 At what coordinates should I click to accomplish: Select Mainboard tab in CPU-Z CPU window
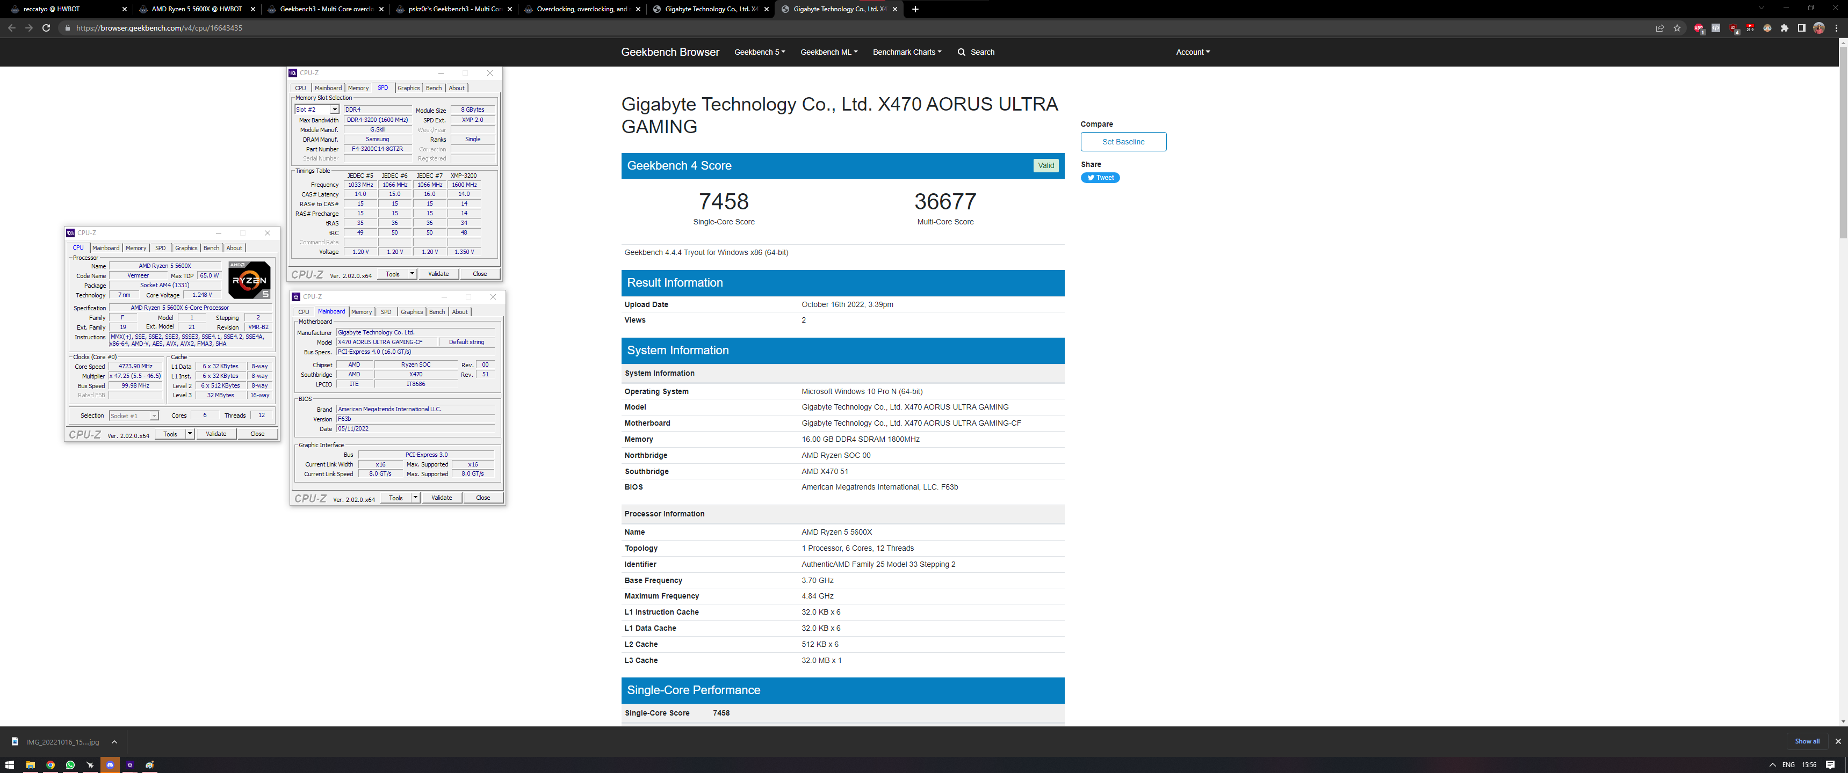pyautogui.click(x=105, y=248)
